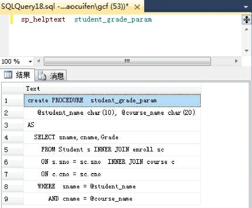
Task: Select row header 7
Action: point(13,174)
